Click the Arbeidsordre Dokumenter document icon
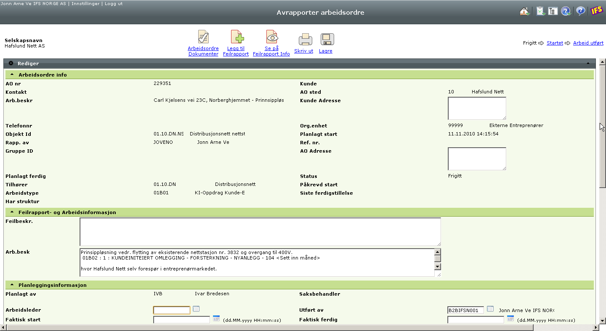This screenshot has height=331, width=606. pyautogui.click(x=203, y=37)
